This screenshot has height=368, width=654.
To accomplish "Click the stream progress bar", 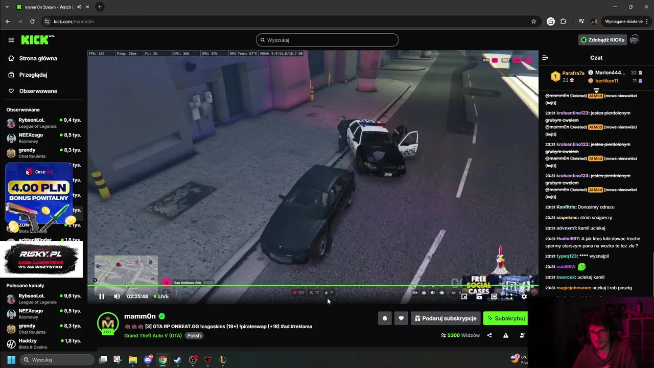I will pos(313,286).
